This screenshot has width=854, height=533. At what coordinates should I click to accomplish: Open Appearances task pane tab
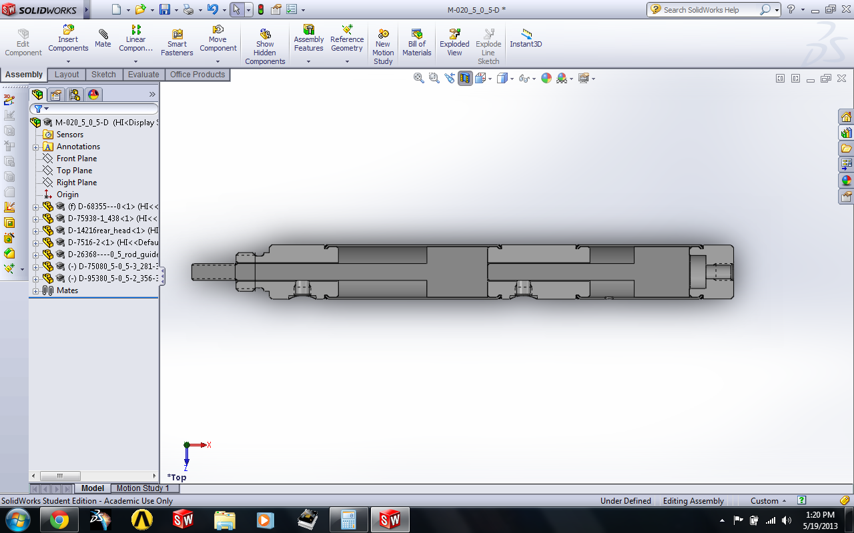[846, 181]
